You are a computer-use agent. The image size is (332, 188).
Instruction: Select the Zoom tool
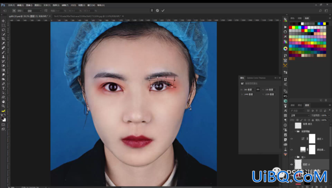click(3, 106)
